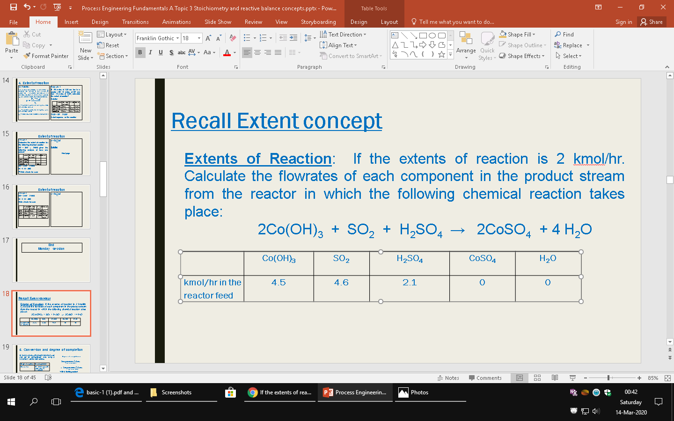Click the Reset button
The image size is (674, 421).
[x=112, y=45]
